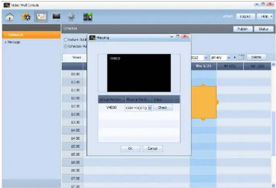Click the Physical Monitor column header
The height and width of the screenshot is (188, 276).
[139, 99]
